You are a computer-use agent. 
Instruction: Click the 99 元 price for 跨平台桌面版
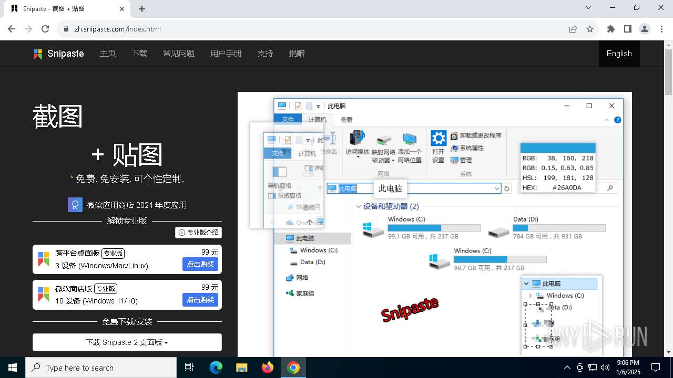tap(210, 252)
